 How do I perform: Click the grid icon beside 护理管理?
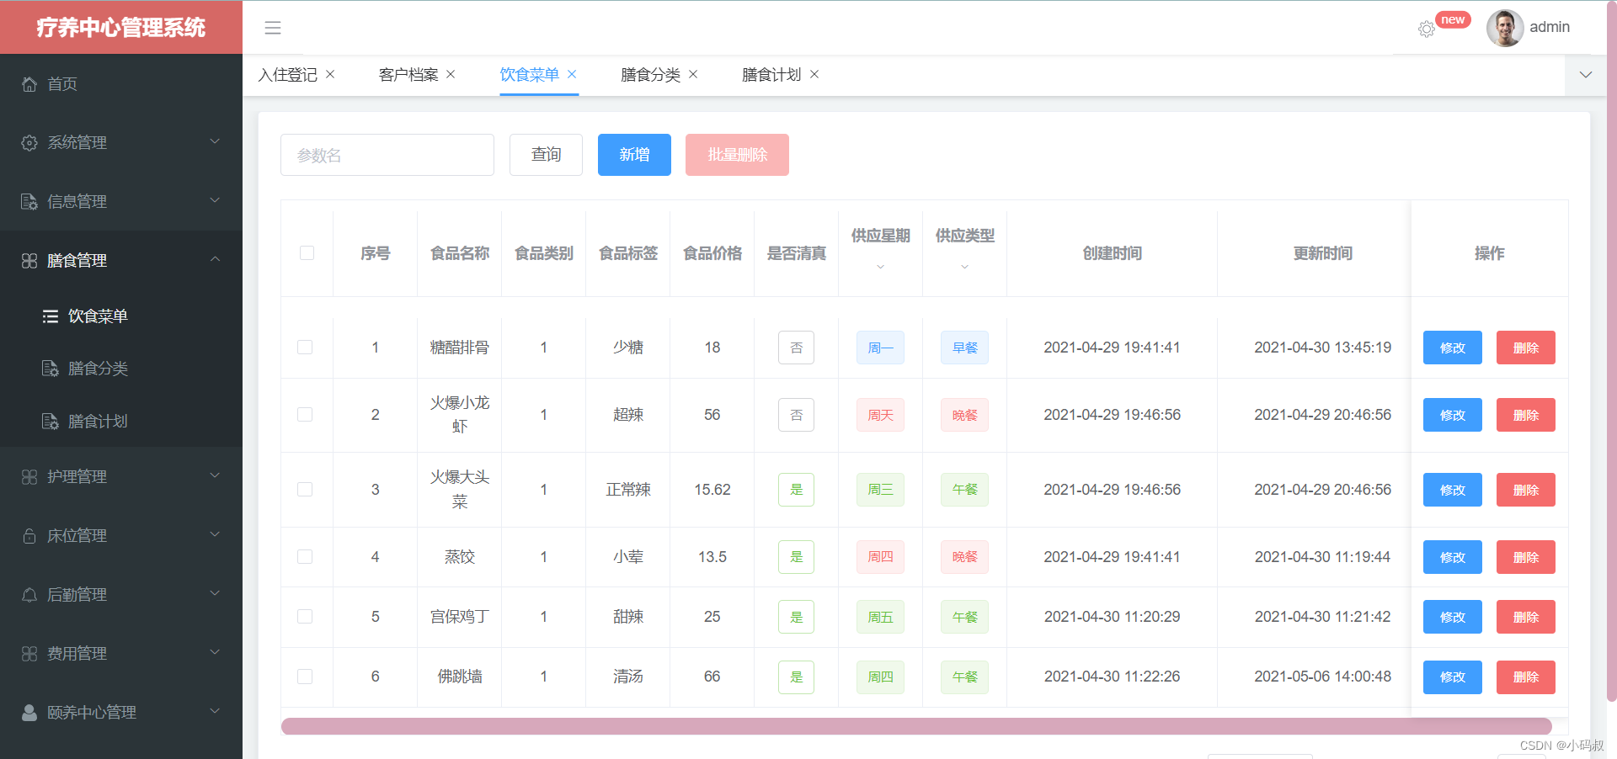click(29, 477)
